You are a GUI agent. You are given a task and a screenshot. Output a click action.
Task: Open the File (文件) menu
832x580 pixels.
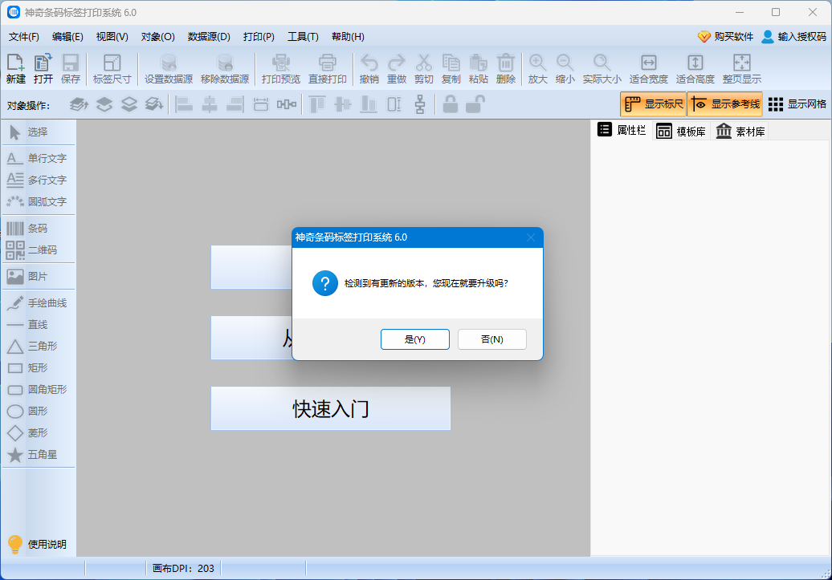23,37
